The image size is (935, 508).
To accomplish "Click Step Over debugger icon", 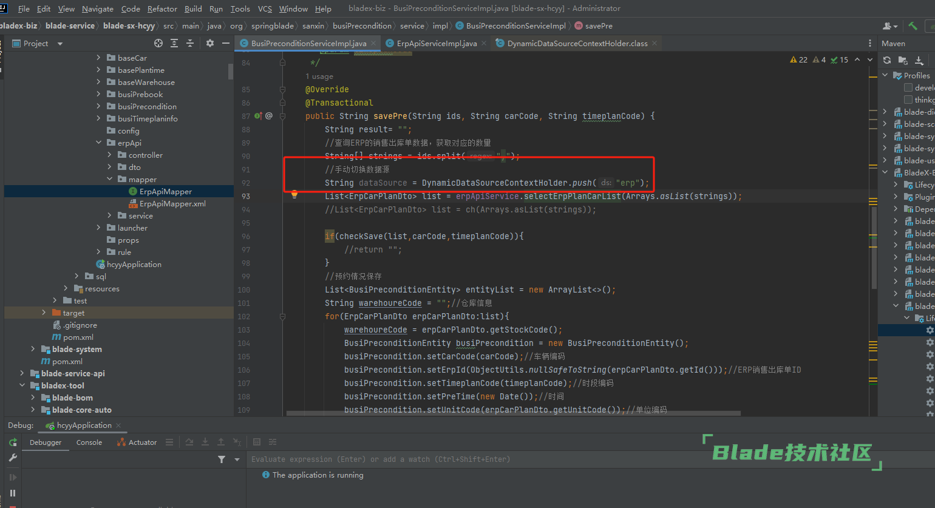I will click(189, 442).
